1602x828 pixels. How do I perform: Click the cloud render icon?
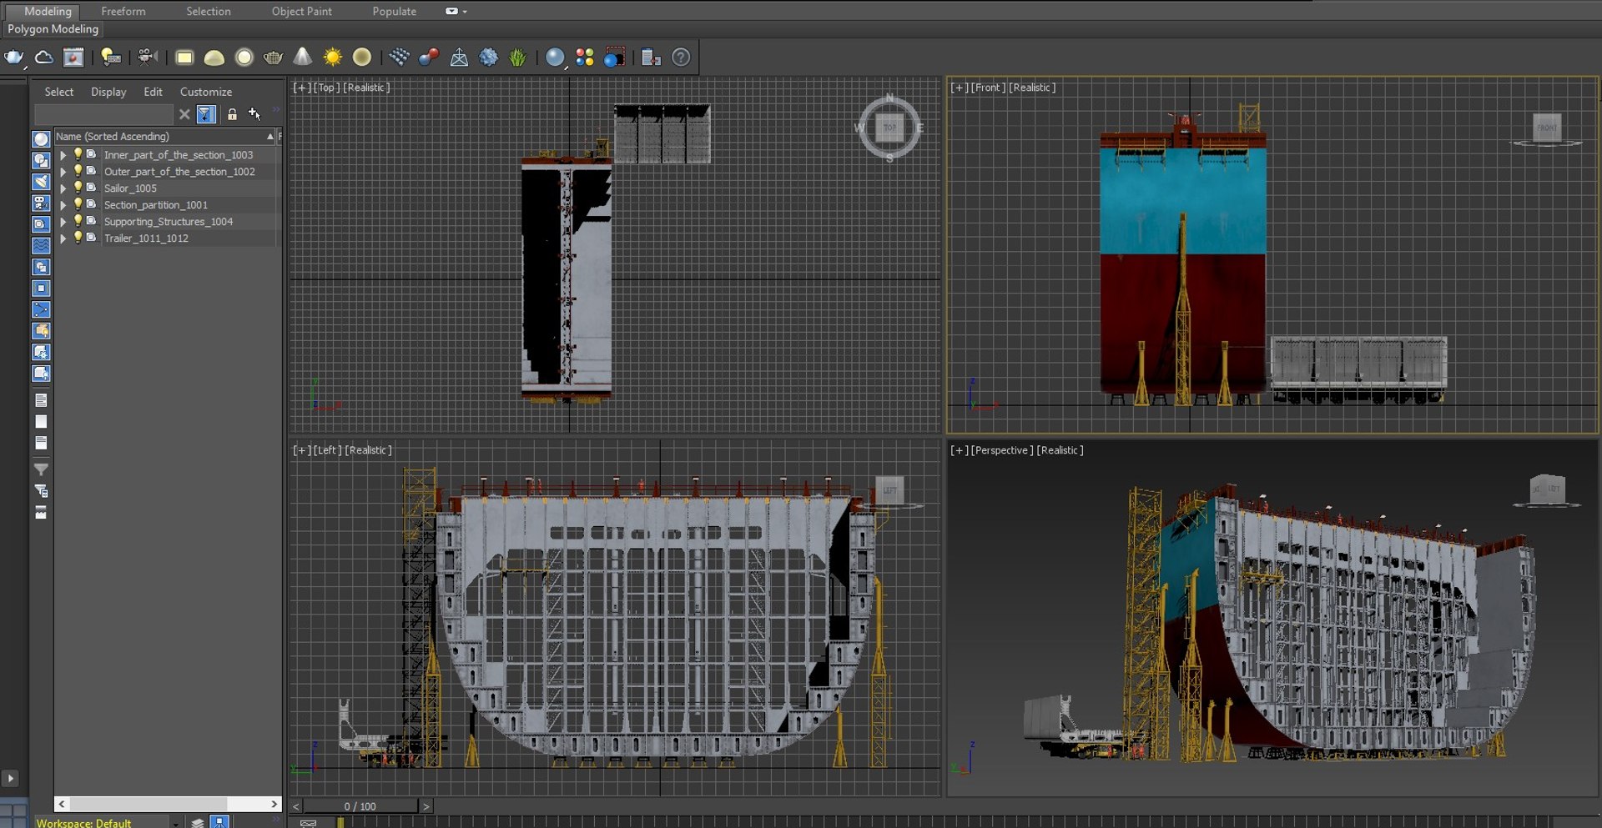pyautogui.click(x=44, y=58)
